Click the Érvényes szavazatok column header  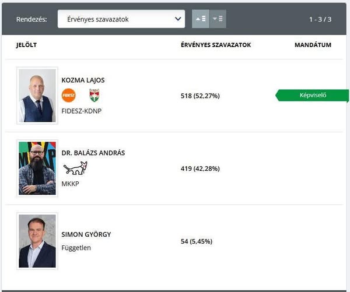coord(216,45)
